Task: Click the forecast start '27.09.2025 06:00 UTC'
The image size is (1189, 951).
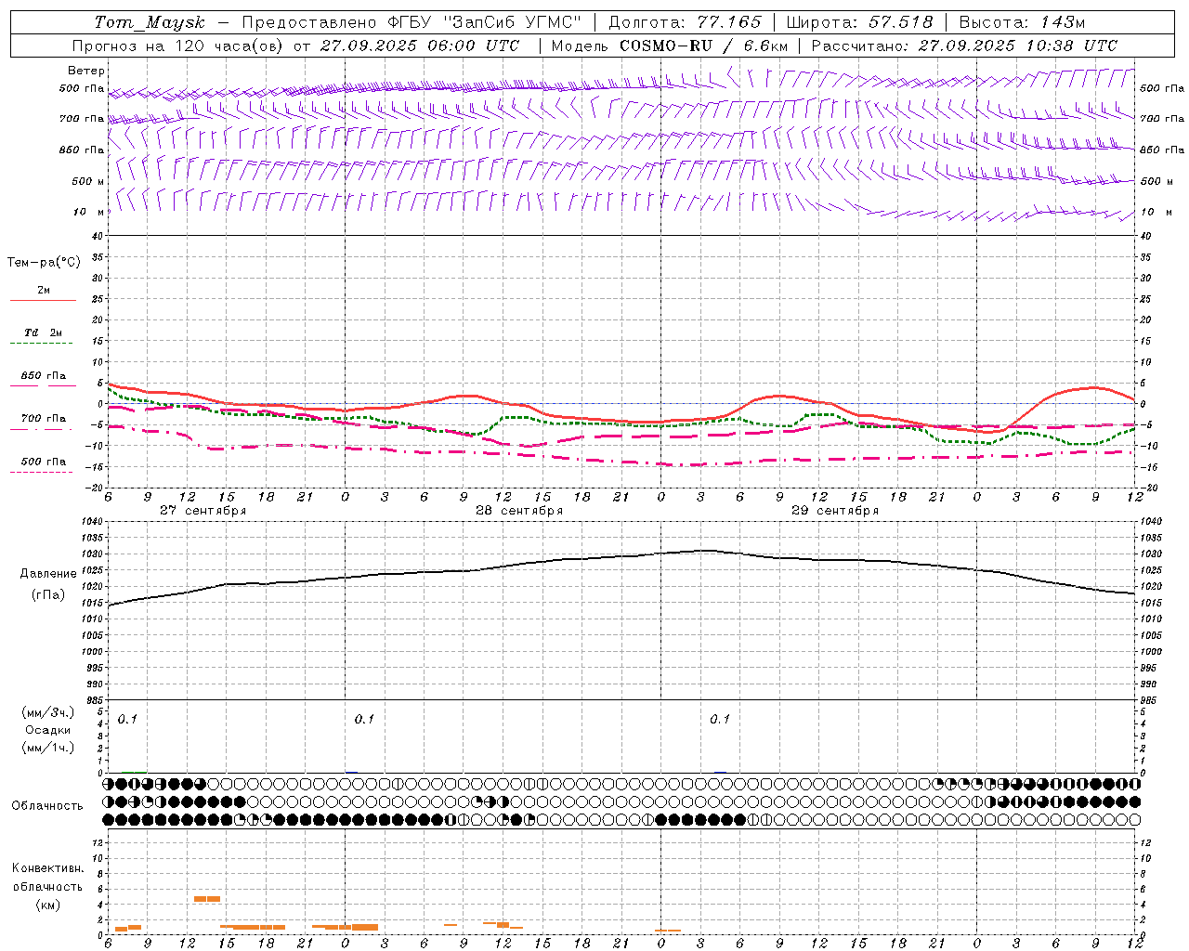Action: [x=420, y=46]
